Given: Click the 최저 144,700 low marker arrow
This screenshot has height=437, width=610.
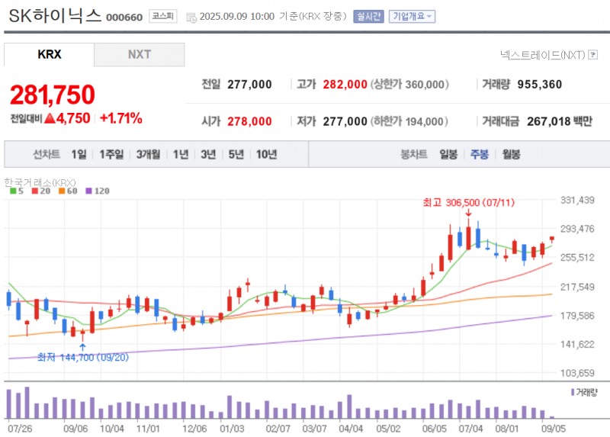Looking at the screenshot, I should tap(82, 347).
